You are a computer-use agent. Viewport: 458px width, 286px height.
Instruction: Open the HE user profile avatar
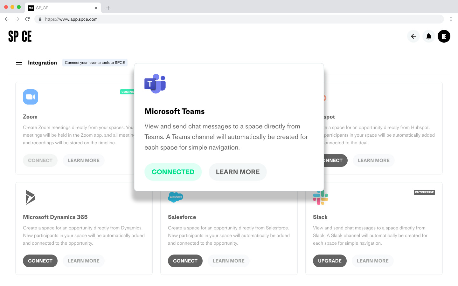click(x=444, y=36)
